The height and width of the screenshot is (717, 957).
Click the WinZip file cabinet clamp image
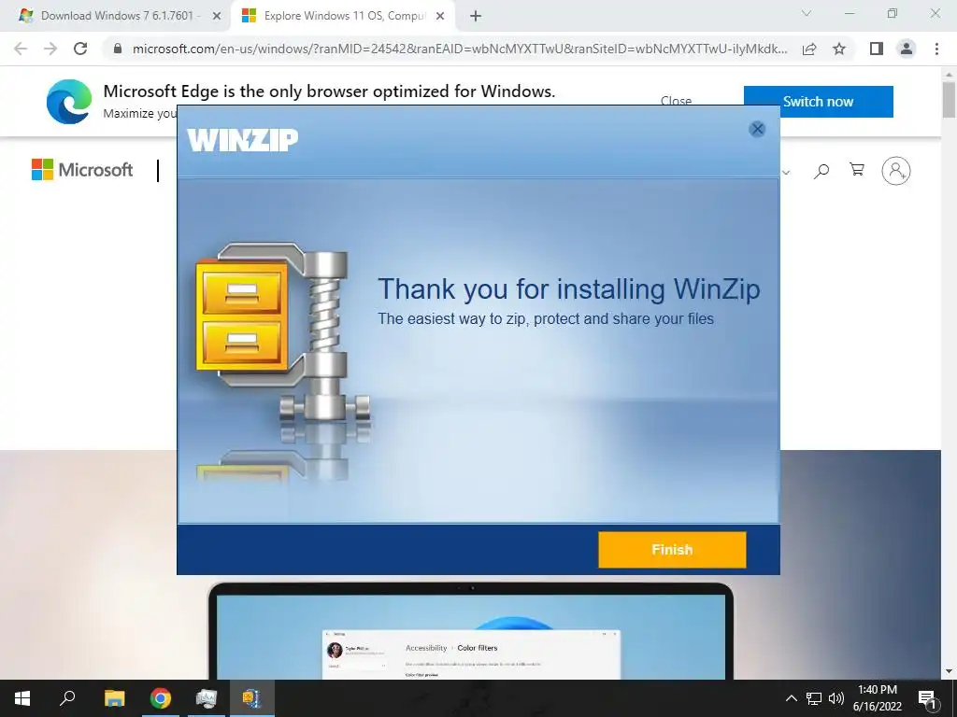click(284, 332)
